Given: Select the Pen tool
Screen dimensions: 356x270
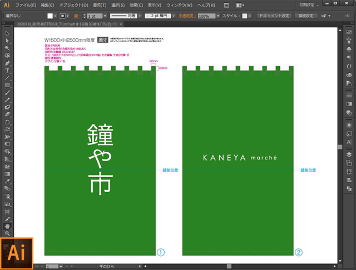Looking at the screenshot, I should pyautogui.click(x=8, y=63).
